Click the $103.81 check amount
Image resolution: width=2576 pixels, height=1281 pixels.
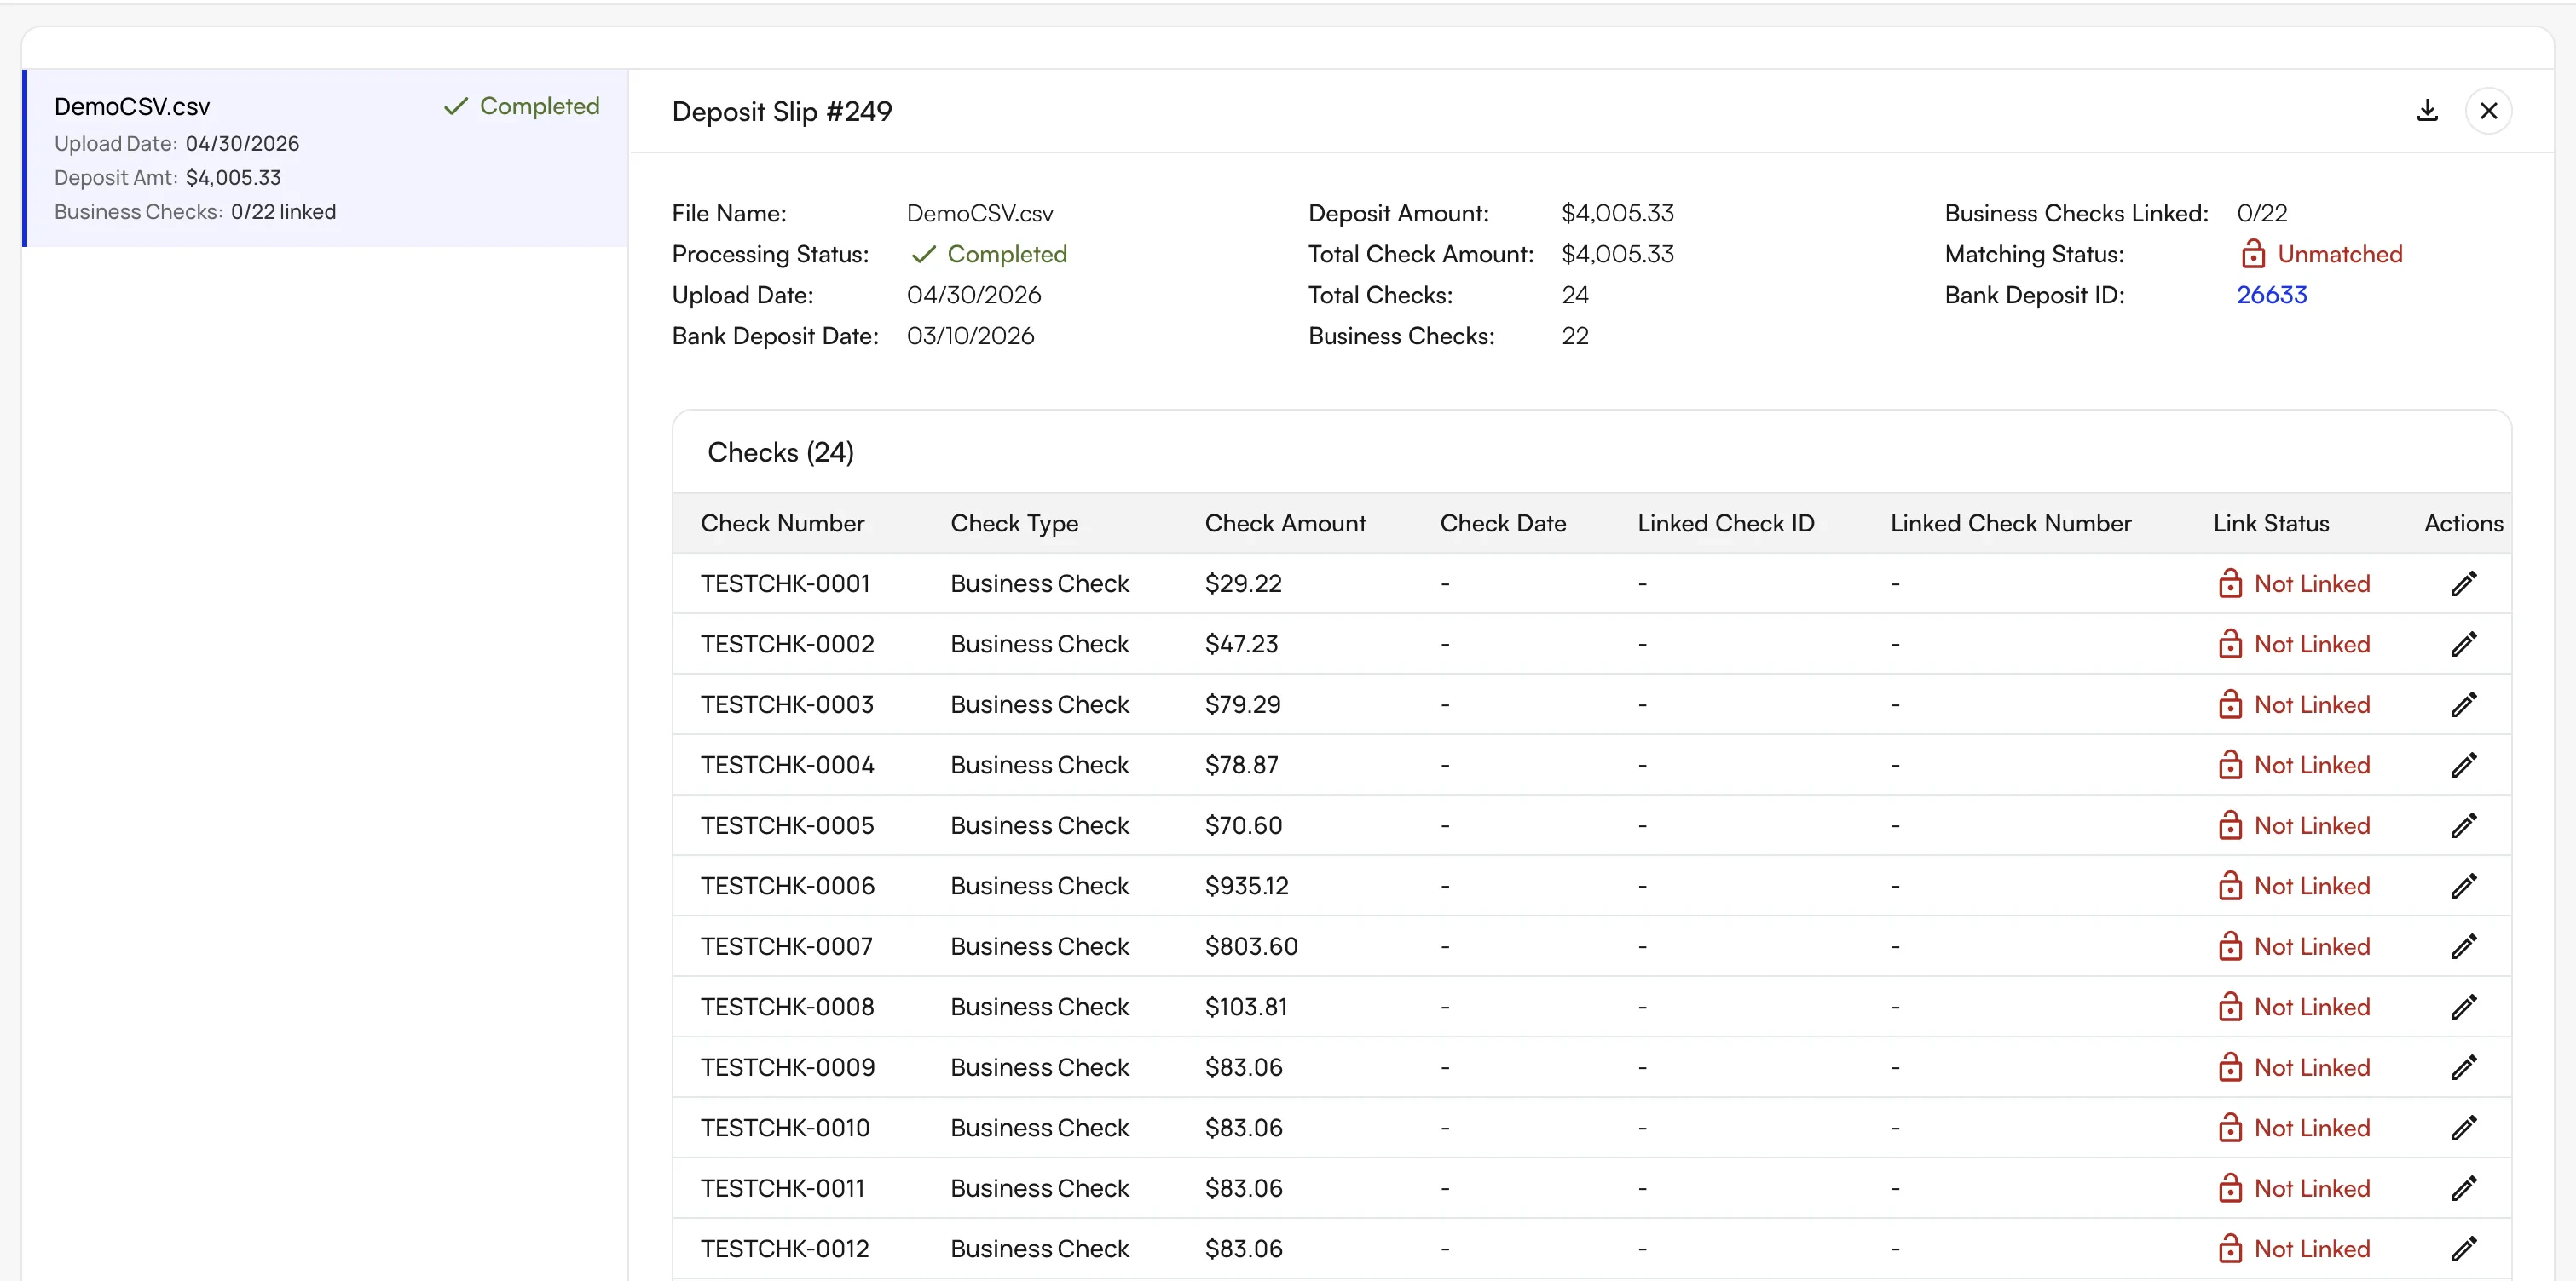(x=1246, y=1006)
